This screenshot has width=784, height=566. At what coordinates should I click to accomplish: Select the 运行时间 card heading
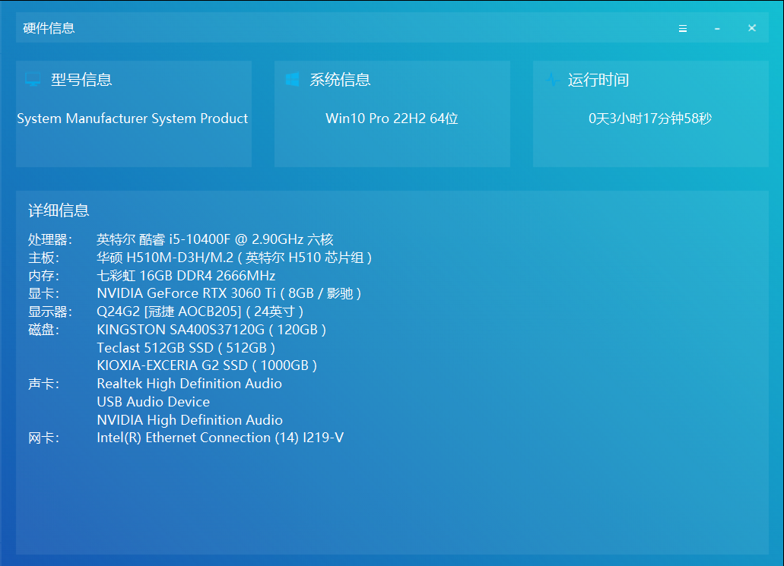click(598, 80)
